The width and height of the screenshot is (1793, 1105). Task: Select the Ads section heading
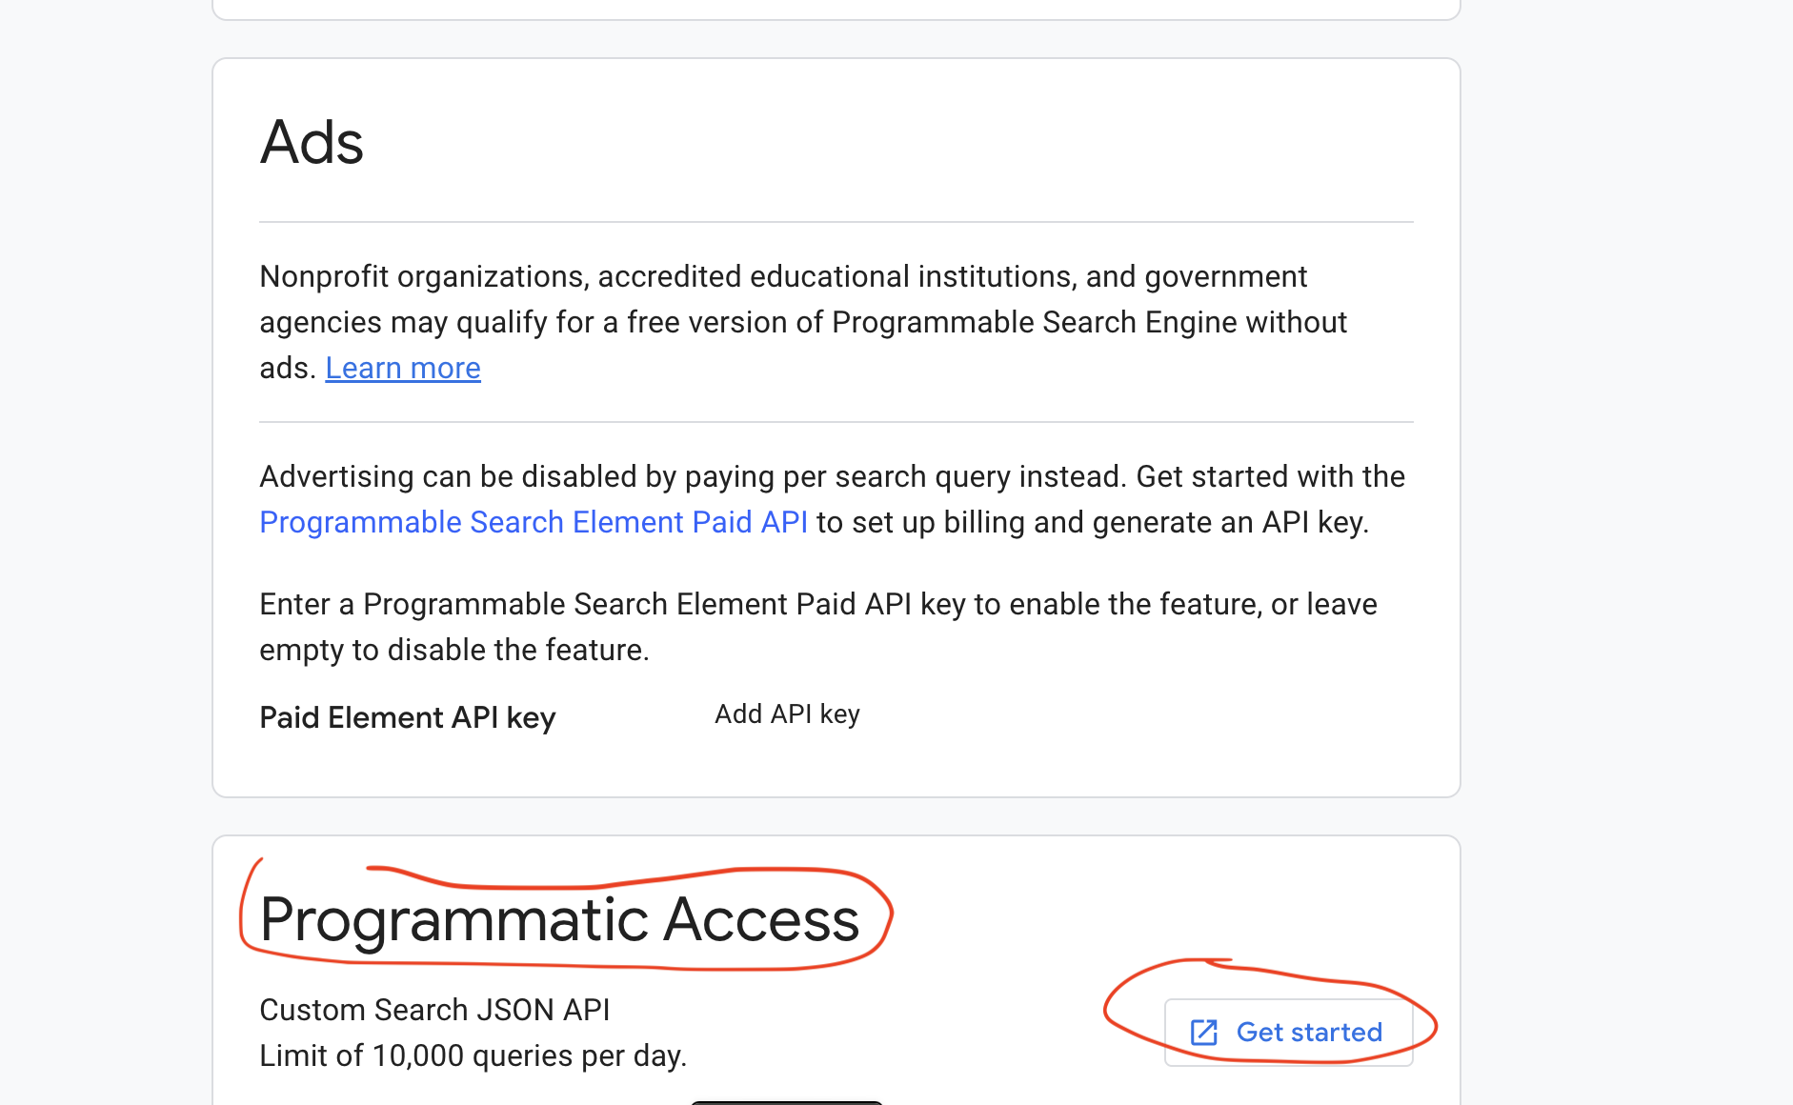[312, 142]
